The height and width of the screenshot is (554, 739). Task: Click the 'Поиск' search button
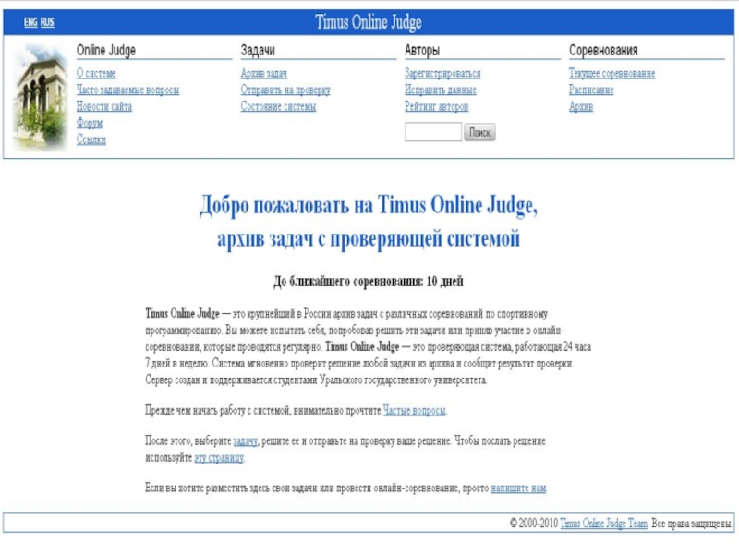click(479, 132)
